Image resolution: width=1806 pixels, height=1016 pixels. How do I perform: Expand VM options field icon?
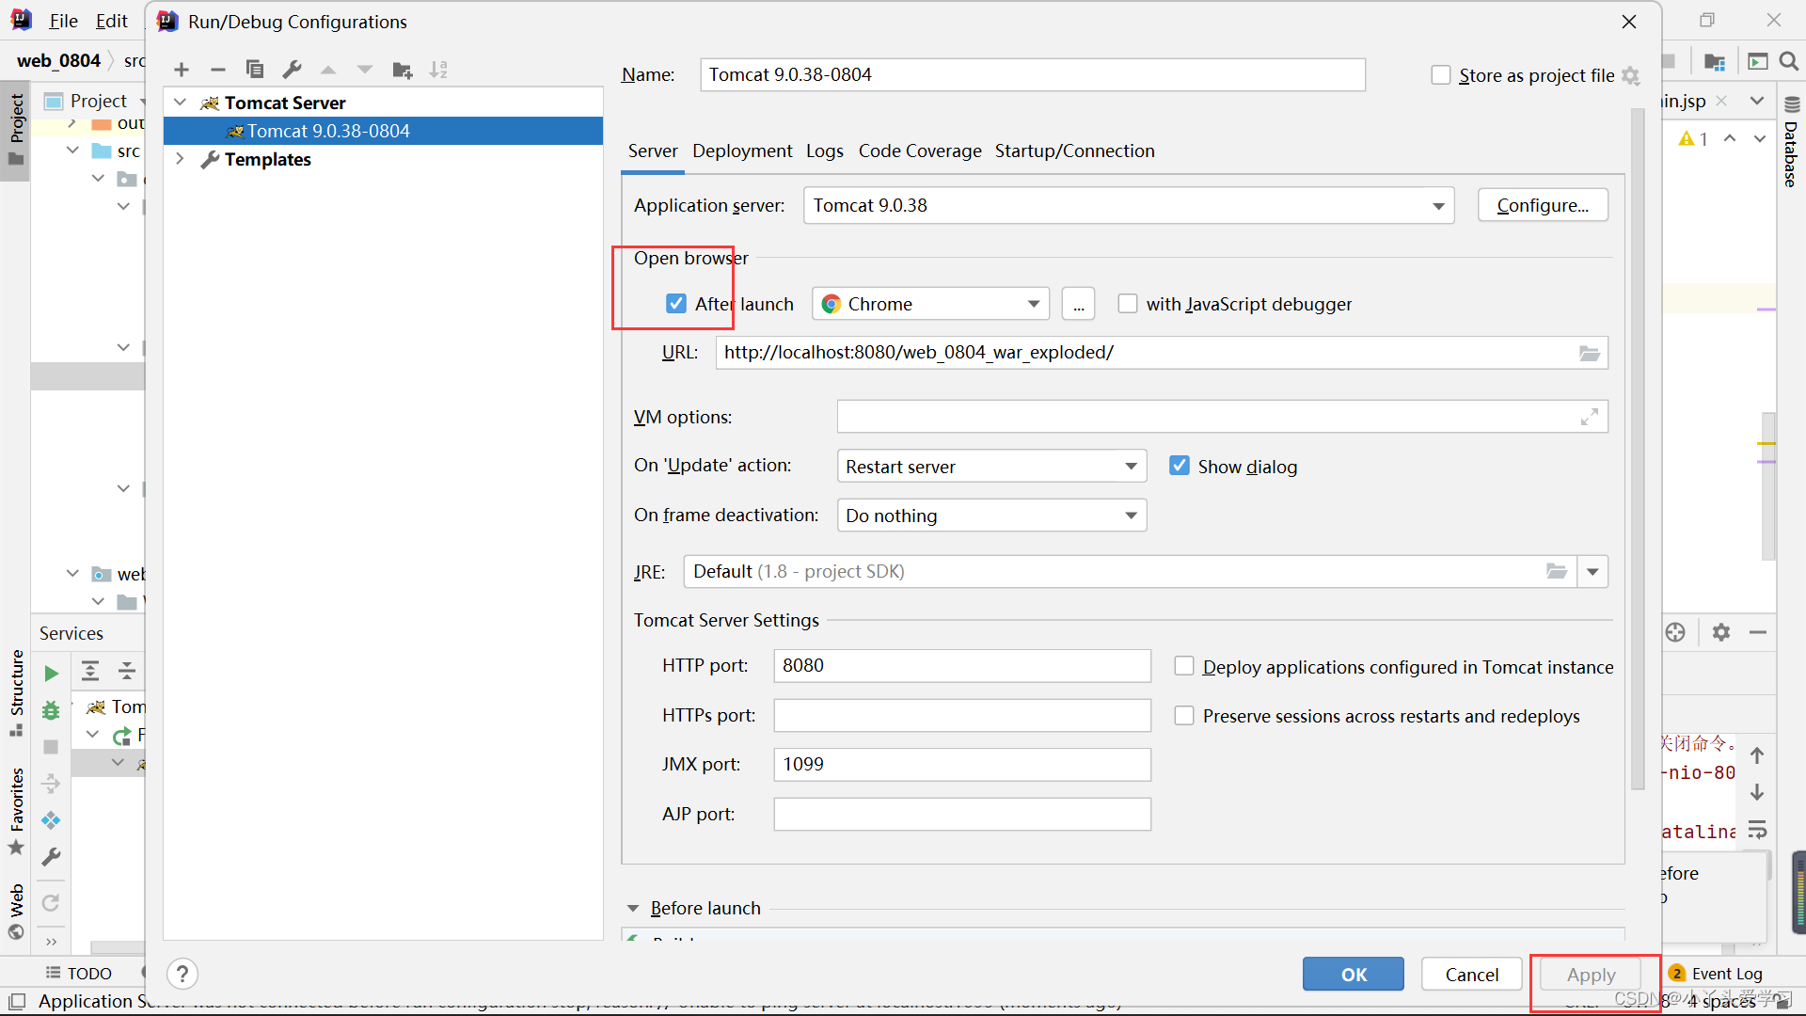(1589, 417)
